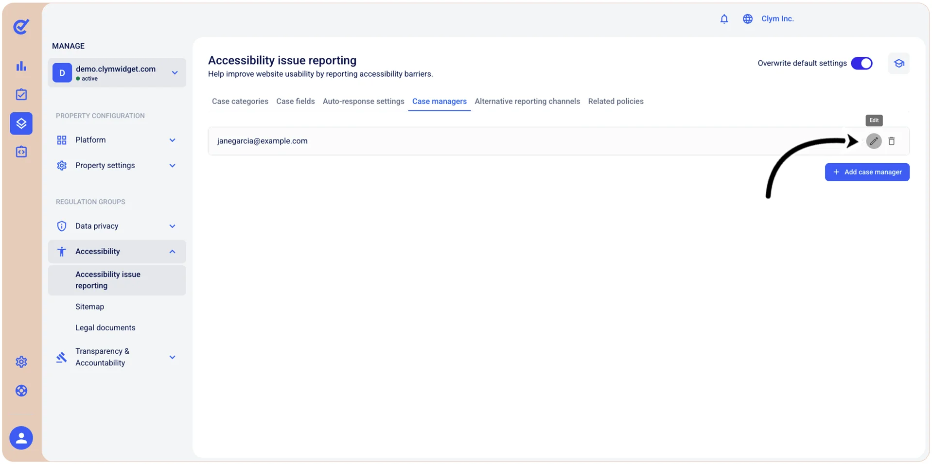
Task: Toggle Overwrite default settings switch
Action: [862, 63]
